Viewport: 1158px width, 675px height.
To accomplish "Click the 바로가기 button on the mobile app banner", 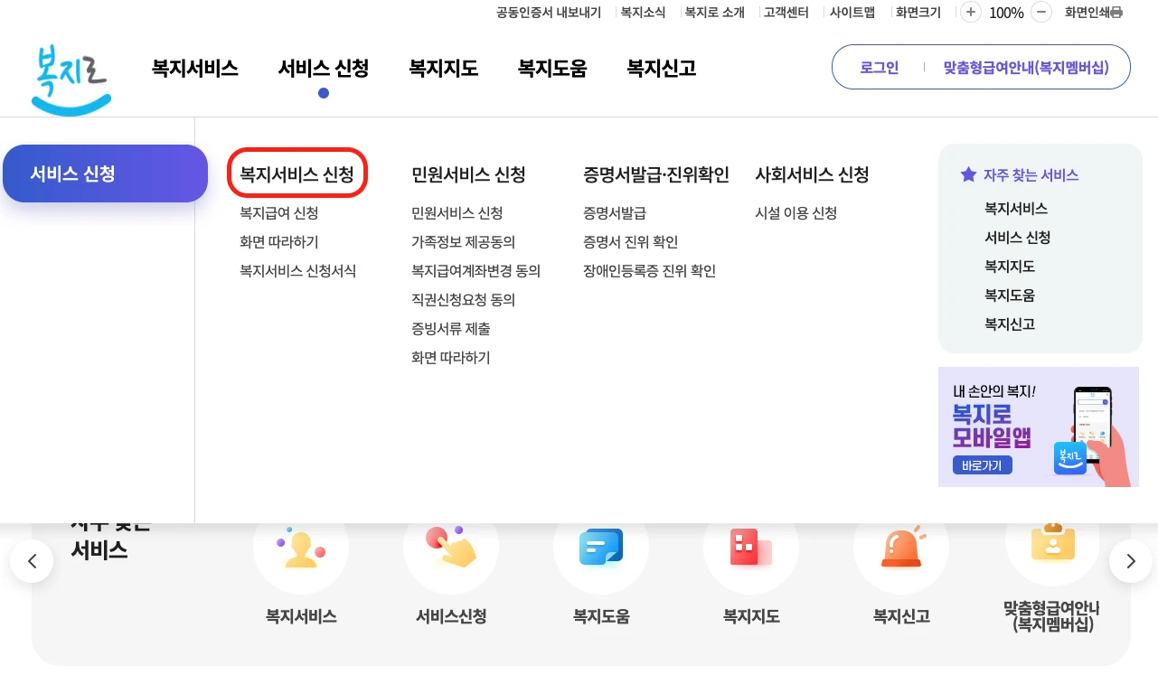I will coord(982,464).
